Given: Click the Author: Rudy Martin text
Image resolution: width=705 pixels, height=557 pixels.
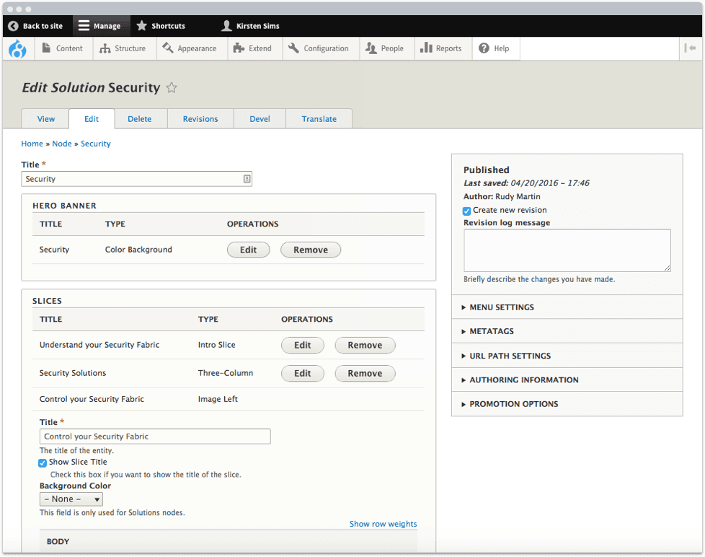Looking at the screenshot, I should point(502,197).
